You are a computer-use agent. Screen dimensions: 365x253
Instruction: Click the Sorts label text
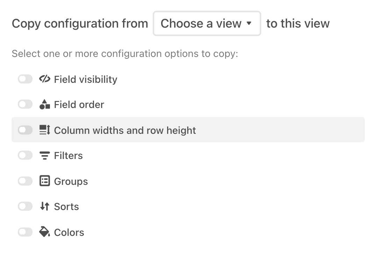(x=66, y=207)
